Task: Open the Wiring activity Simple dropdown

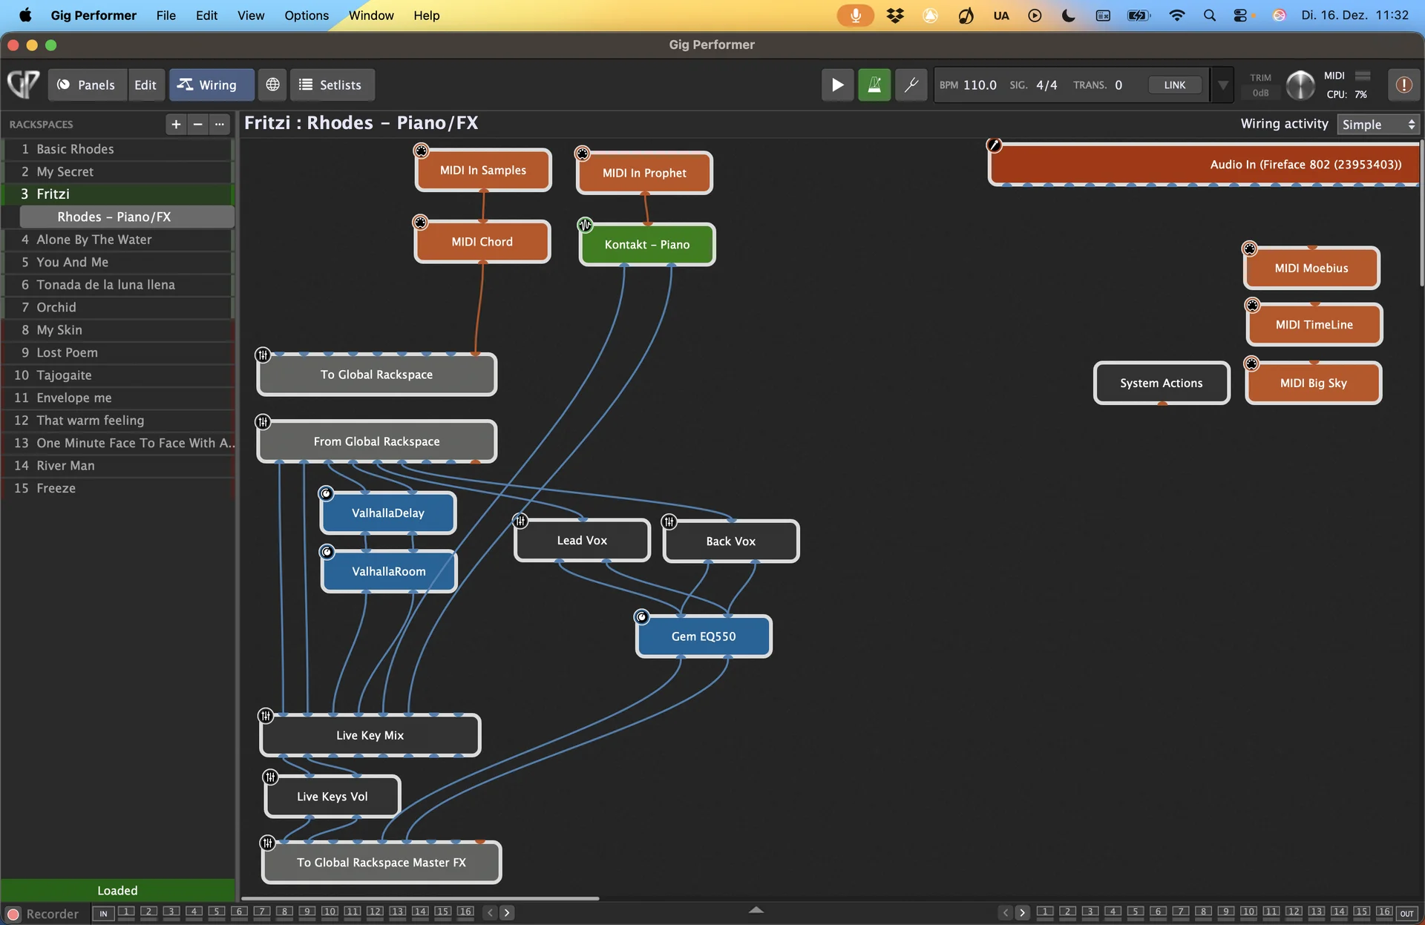Action: 1378,124
